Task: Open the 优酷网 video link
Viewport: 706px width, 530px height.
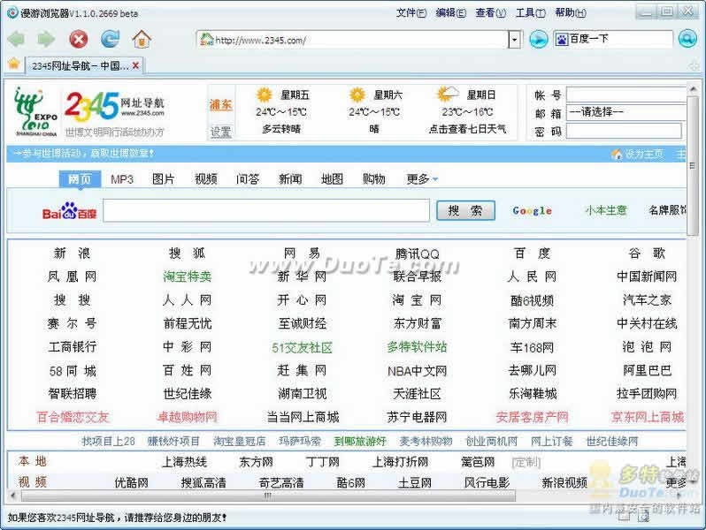Action: point(131,482)
